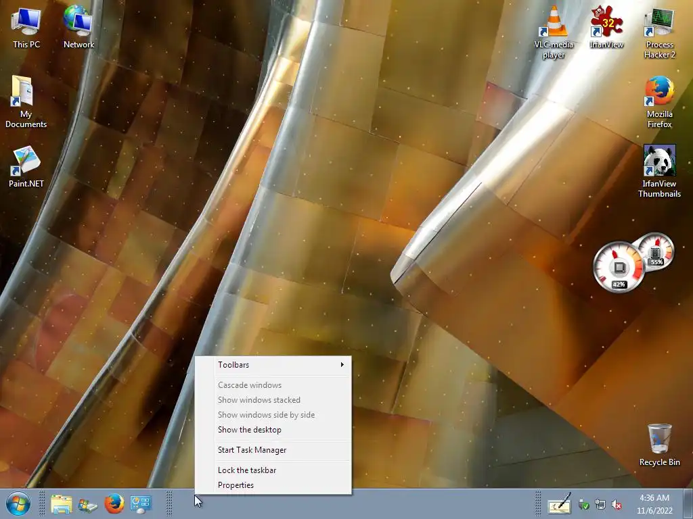Click the Toolbars submenu arrow
693x519 pixels.
pos(342,364)
